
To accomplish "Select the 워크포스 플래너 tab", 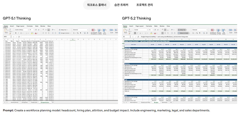I will (97, 5).
